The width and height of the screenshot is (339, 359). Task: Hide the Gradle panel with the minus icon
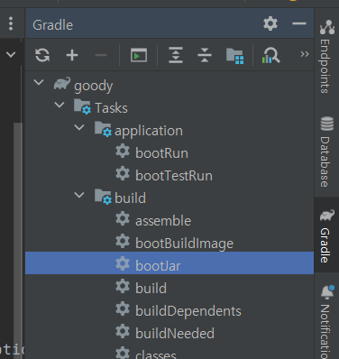click(299, 23)
